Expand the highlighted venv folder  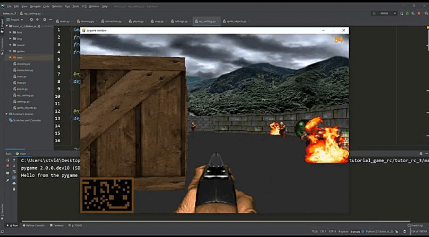[10, 57]
